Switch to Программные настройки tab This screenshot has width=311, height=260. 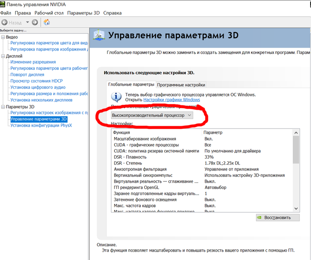pyautogui.click(x=181, y=85)
